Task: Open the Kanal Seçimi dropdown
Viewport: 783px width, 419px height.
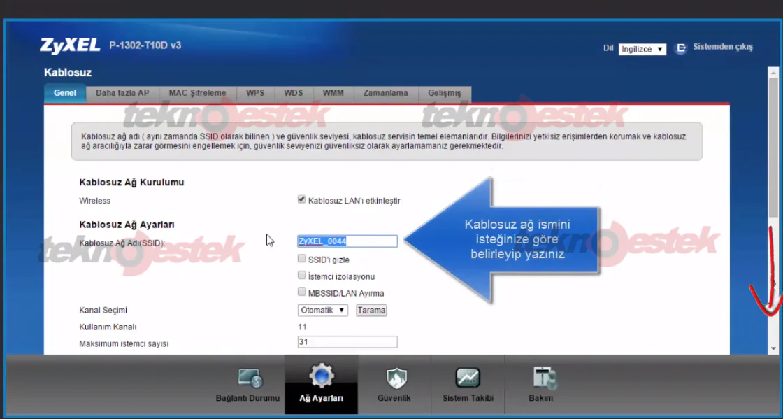Action: coord(322,310)
